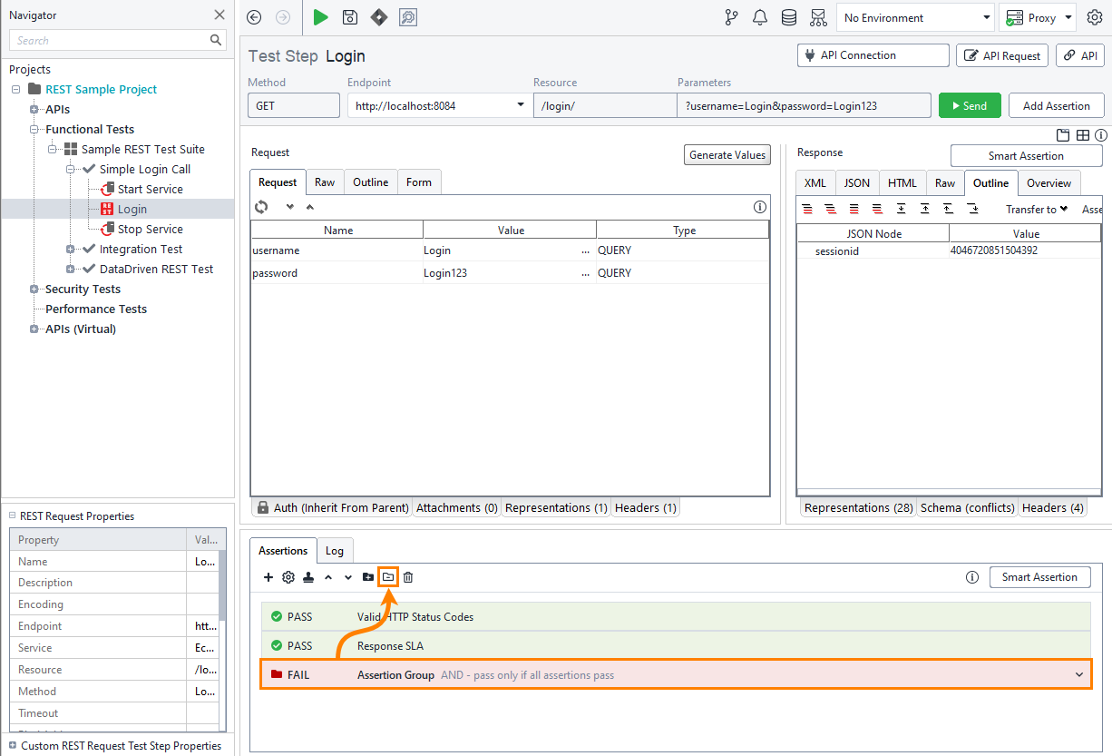Open the No Environment dropdown
Image resolution: width=1112 pixels, height=756 pixels.
[x=914, y=17]
